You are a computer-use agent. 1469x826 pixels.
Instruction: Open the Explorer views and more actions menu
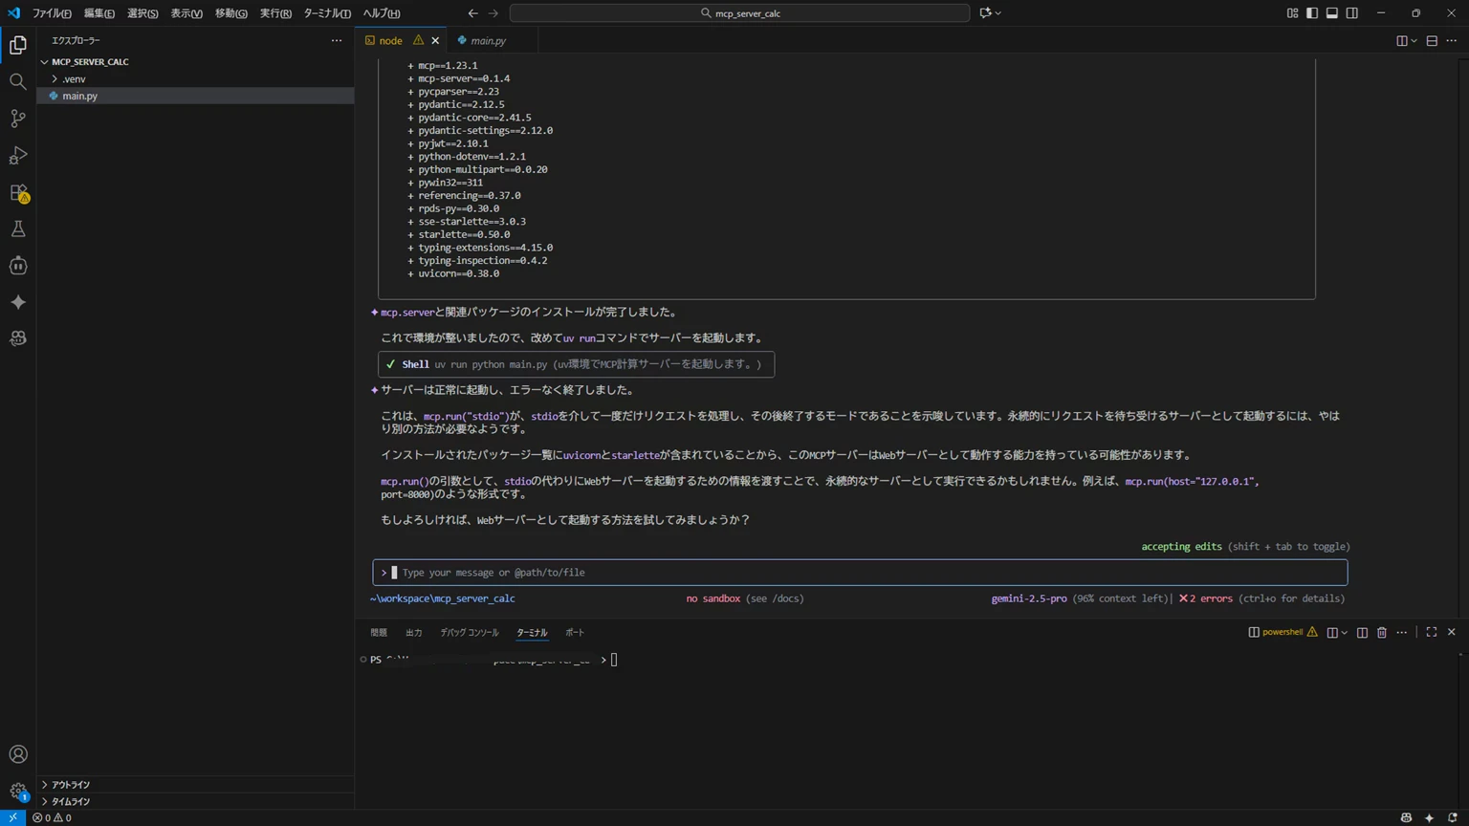pyautogui.click(x=337, y=40)
